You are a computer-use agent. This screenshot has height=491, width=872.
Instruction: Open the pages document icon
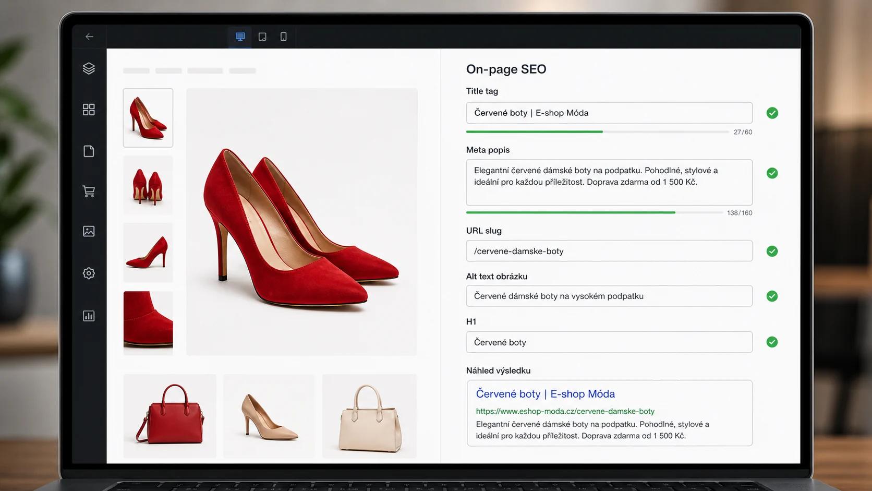(x=89, y=151)
